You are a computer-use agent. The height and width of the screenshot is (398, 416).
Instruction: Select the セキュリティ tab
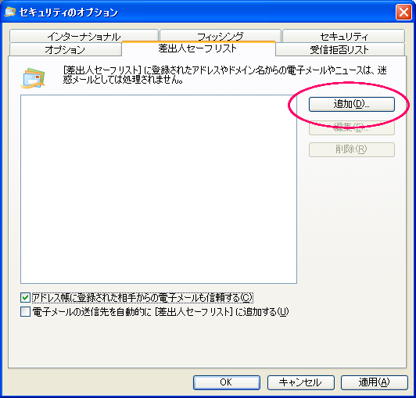tap(343, 36)
